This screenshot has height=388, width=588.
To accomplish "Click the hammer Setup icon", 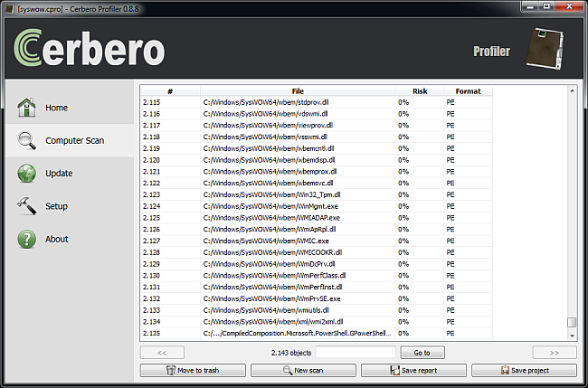I will [26, 206].
